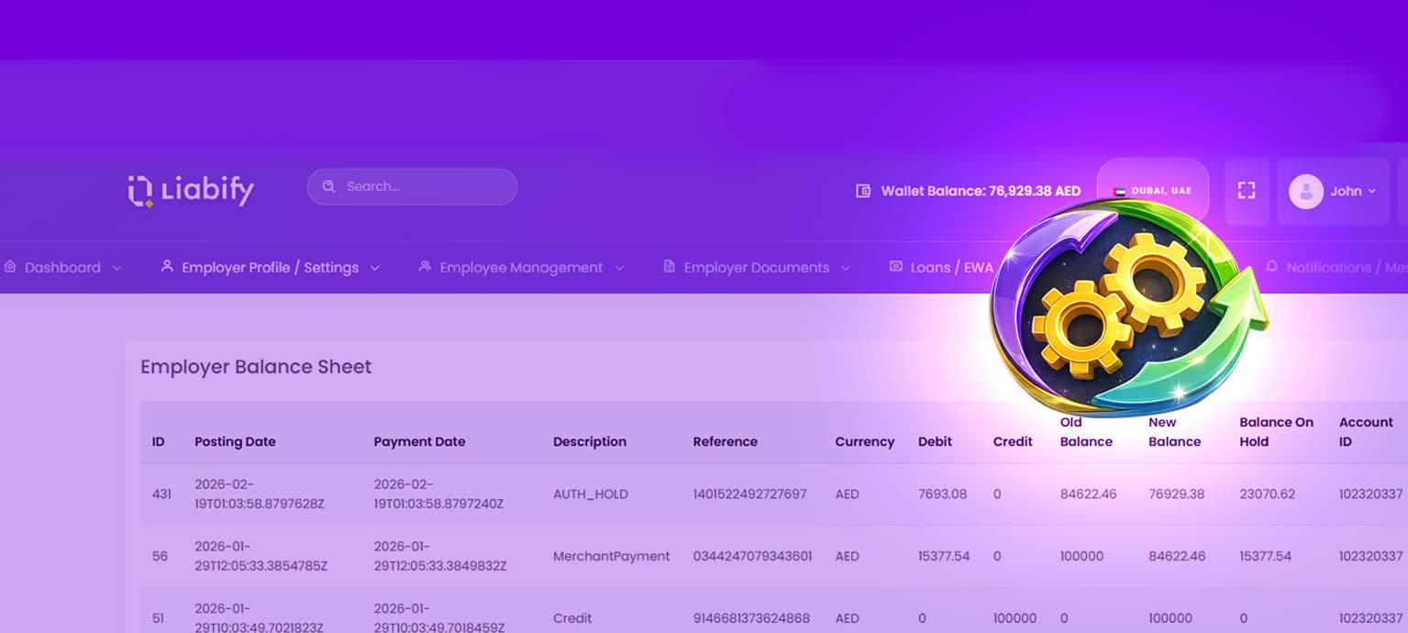Expand the Dashboard menu chevron
Viewport: 1408px width, 633px height.
[x=116, y=268]
